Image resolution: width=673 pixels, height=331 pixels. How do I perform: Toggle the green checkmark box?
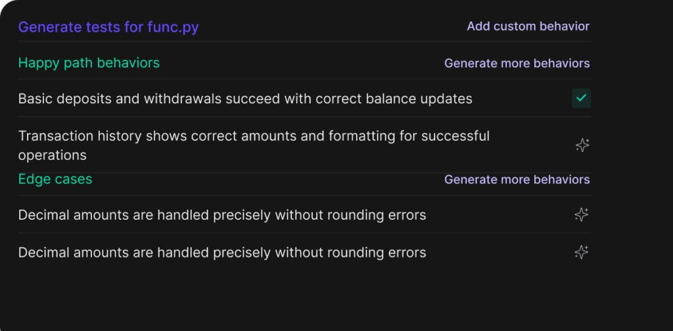(x=581, y=99)
